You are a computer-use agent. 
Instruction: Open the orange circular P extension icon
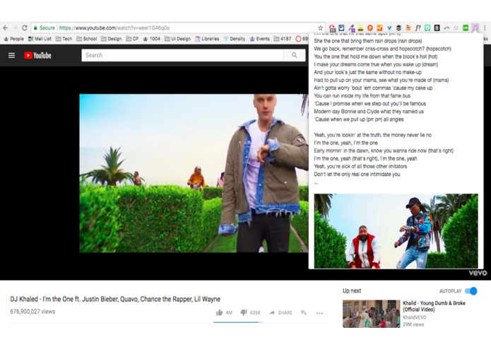click(x=370, y=28)
